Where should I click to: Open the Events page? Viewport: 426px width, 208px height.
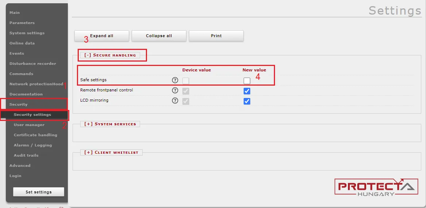tap(17, 54)
